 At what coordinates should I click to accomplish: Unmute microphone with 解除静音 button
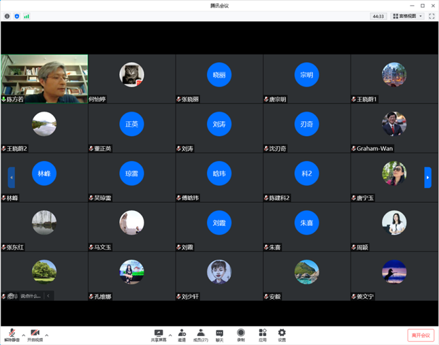coord(12,335)
